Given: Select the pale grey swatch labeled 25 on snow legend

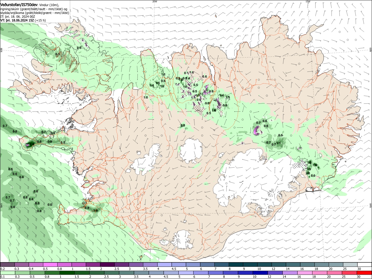Looking at the screenshot, I should [350, 265].
